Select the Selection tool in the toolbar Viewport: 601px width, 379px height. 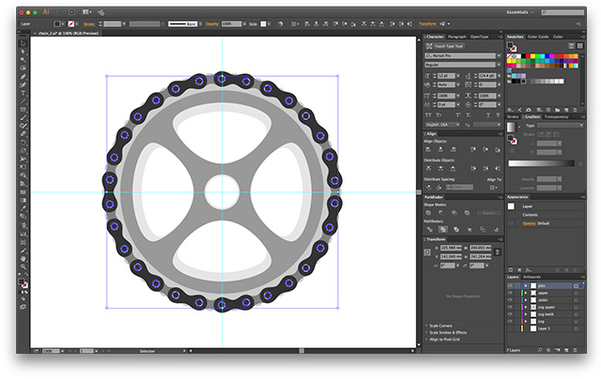click(23, 43)
